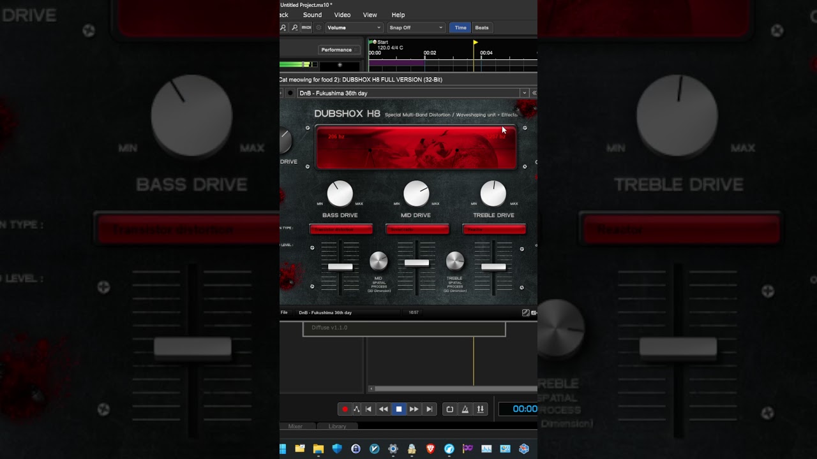
Task: Open the View menu
Action: pyautogui.click(x=370, y=15)
